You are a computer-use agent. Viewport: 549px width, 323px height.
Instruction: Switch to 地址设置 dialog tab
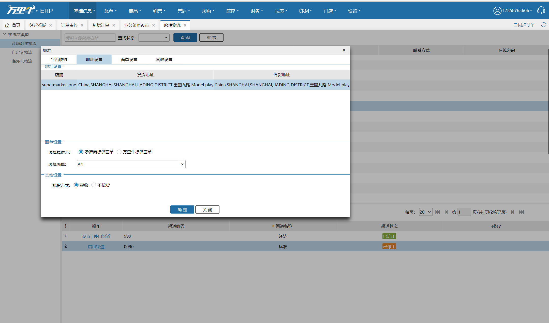click(94, 59)
